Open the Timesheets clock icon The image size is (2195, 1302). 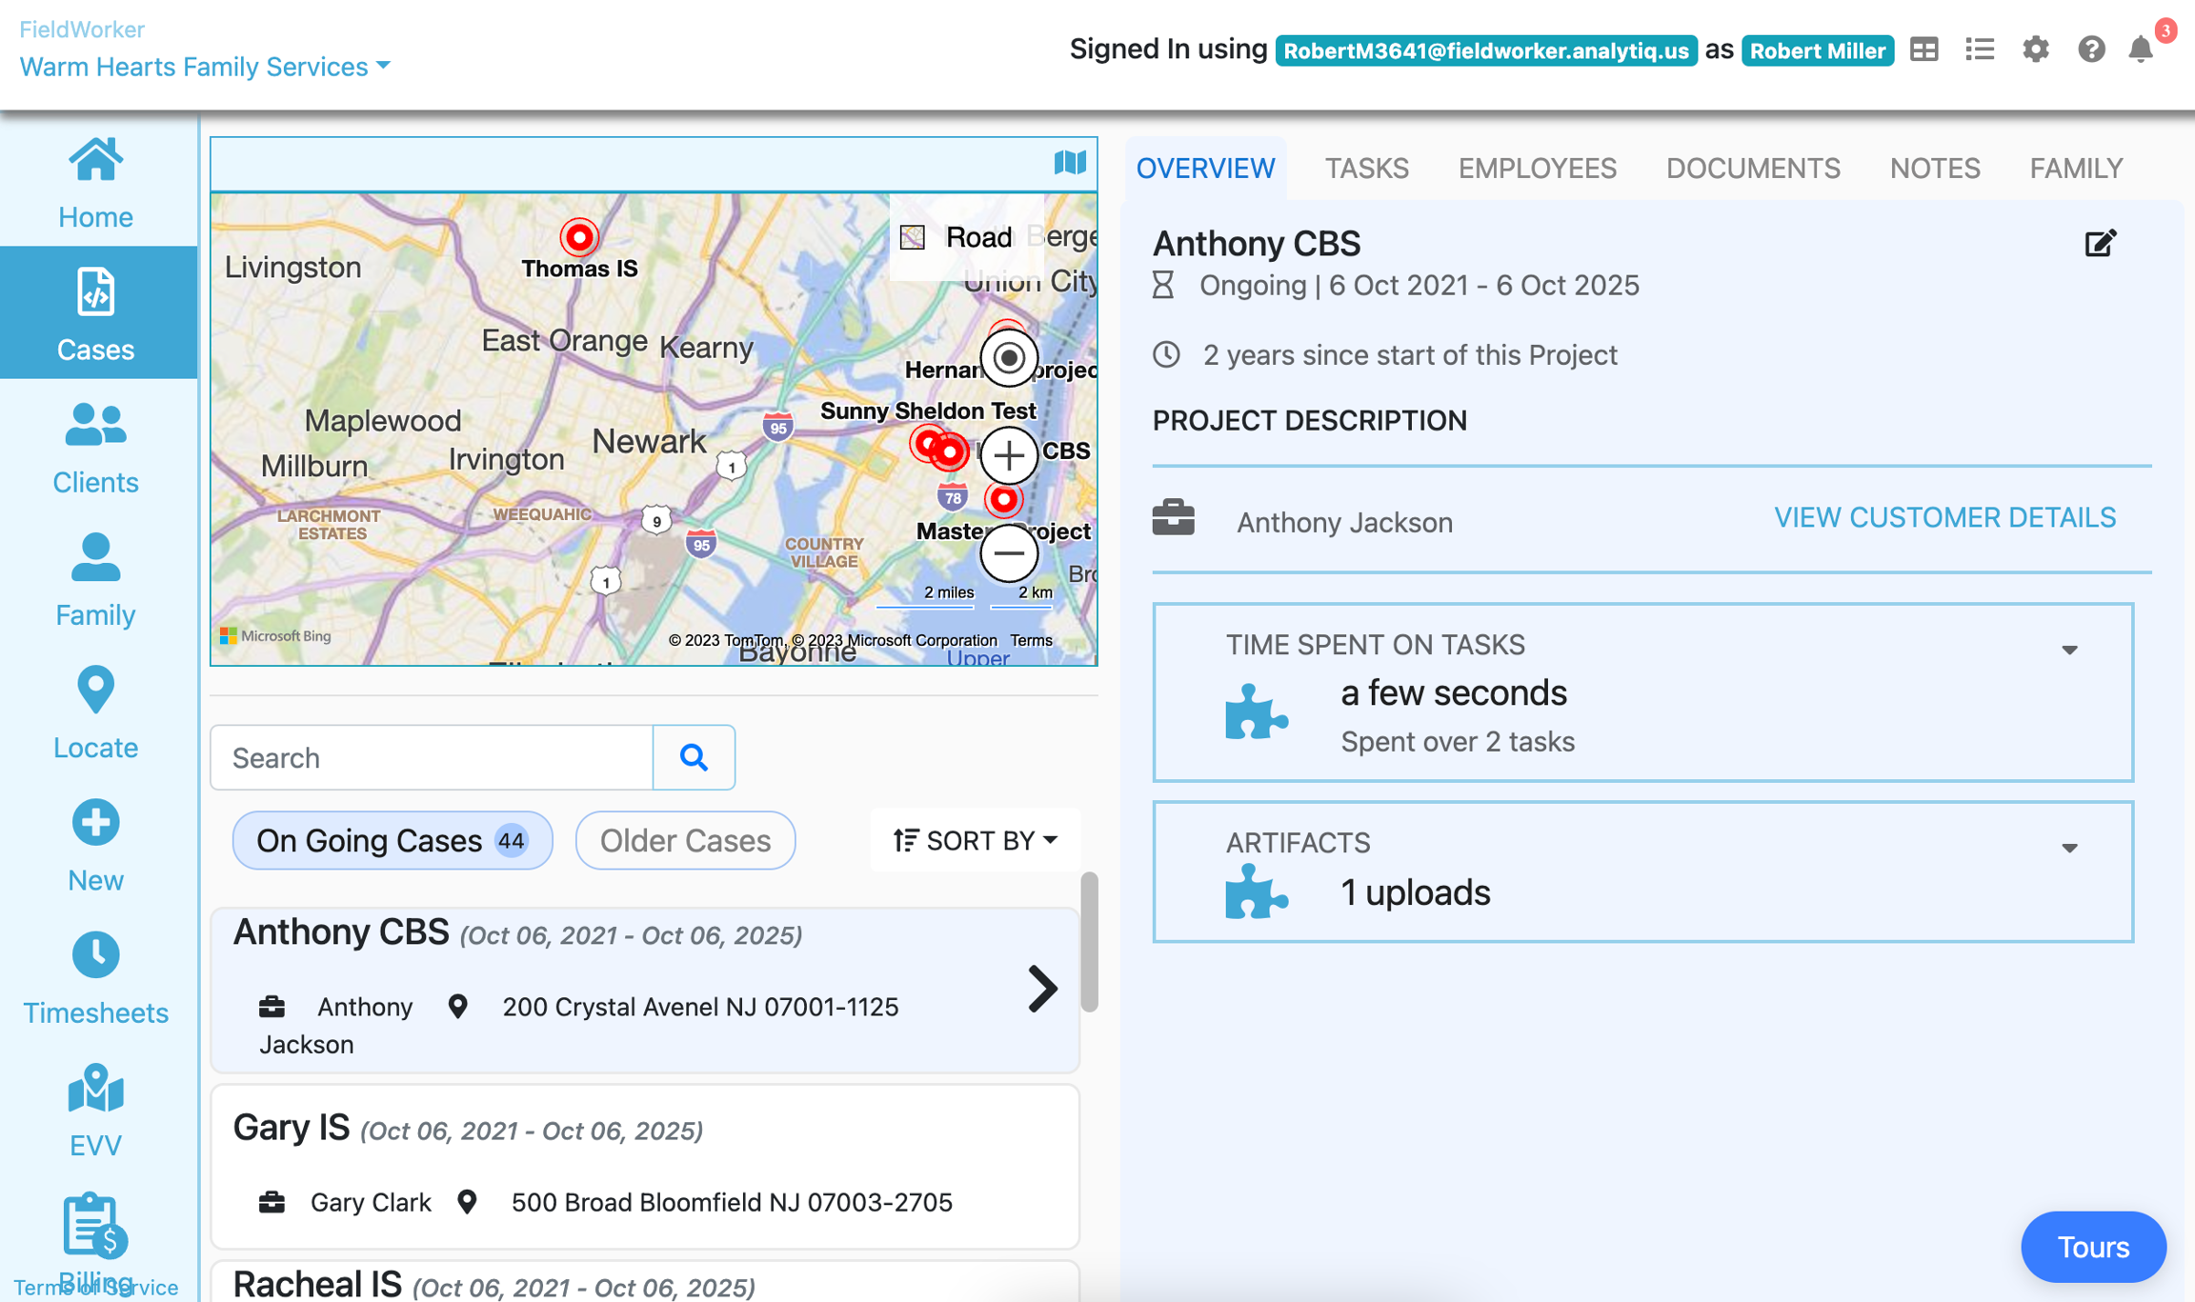click(x=95, y=955)
